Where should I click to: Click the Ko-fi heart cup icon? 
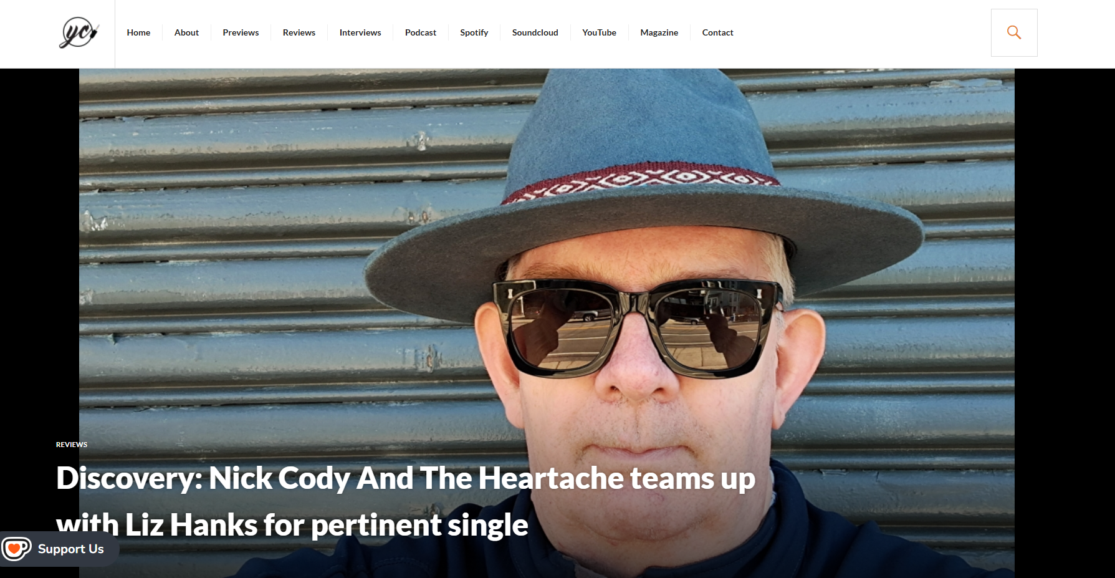(x=16, y=549)
